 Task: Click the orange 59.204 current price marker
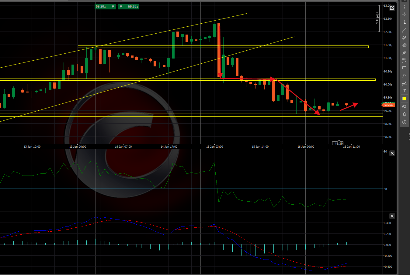tap(388, 105)
